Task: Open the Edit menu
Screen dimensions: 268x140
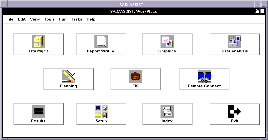Action: click(22, 19)
